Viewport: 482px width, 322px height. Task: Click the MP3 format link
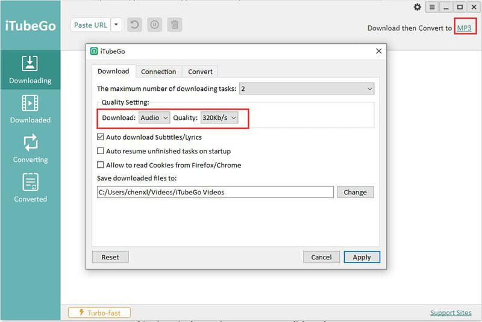tap(464, 28)
